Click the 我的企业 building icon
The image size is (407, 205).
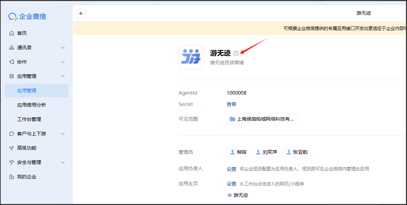click(x=12, y=177)
